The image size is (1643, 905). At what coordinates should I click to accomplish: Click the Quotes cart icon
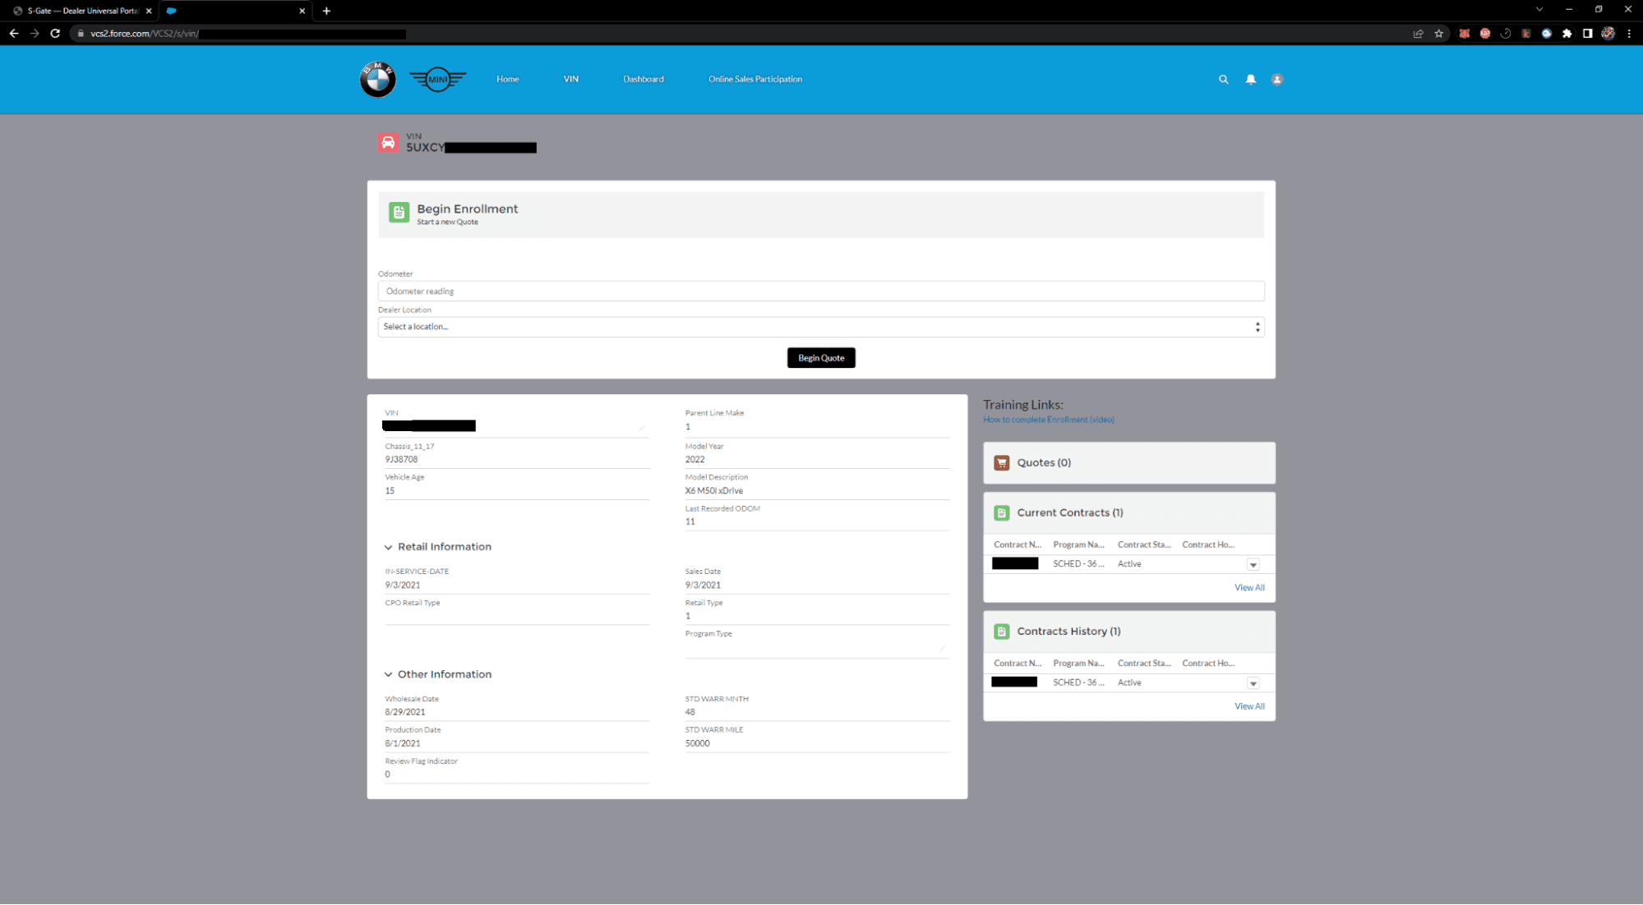[x=1001, y=463]
